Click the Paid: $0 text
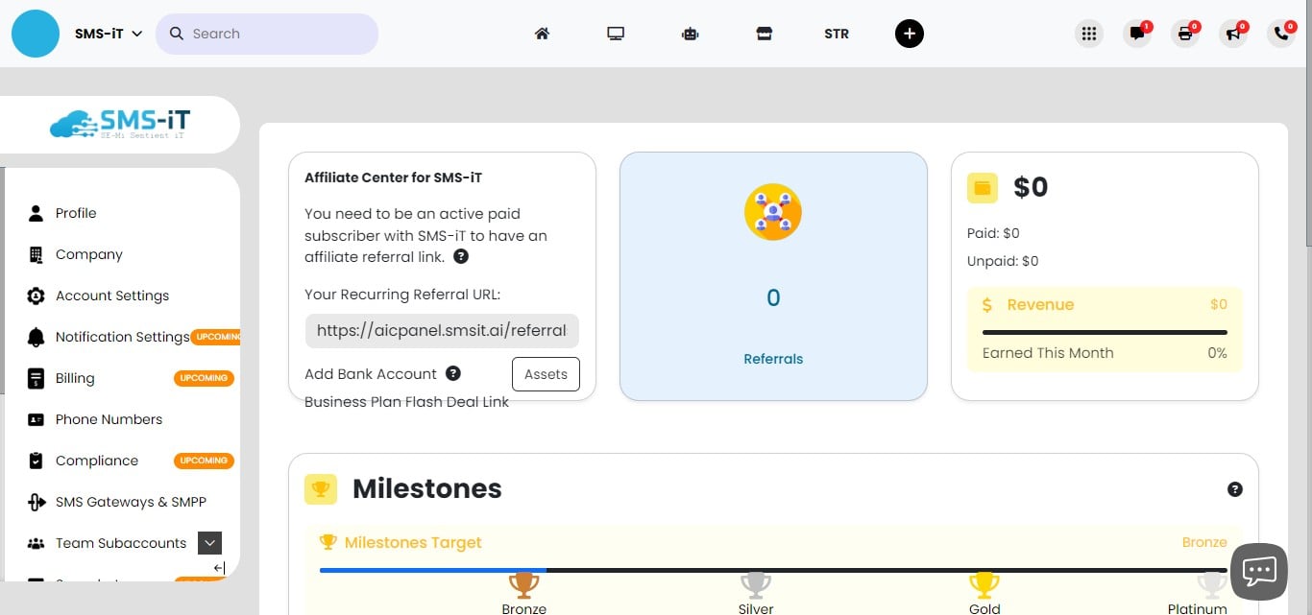Image resolution: width=1312 pixels, height=615 pixels. (x=993, y=233)
